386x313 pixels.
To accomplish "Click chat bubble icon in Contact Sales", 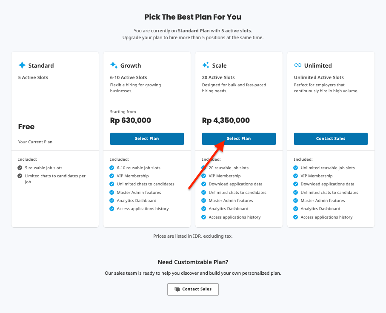I will point(177,289).
